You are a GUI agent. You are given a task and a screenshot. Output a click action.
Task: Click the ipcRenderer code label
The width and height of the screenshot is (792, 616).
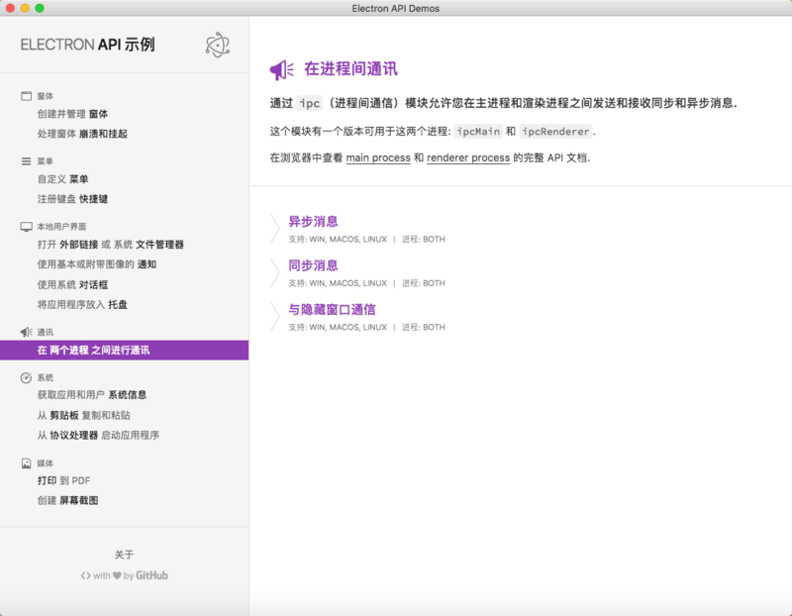tap(555, 132)
